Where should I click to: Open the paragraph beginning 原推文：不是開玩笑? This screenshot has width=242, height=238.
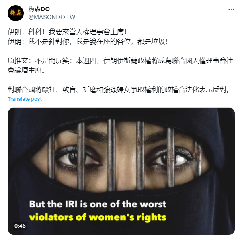[x=120, y=65]
